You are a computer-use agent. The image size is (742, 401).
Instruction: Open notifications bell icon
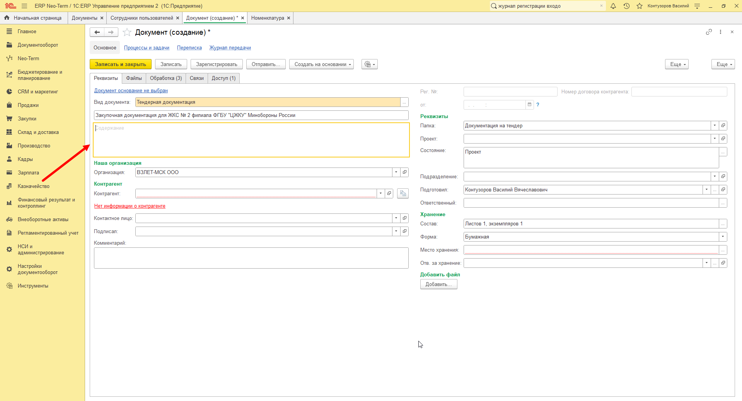(x=613, y=6)
